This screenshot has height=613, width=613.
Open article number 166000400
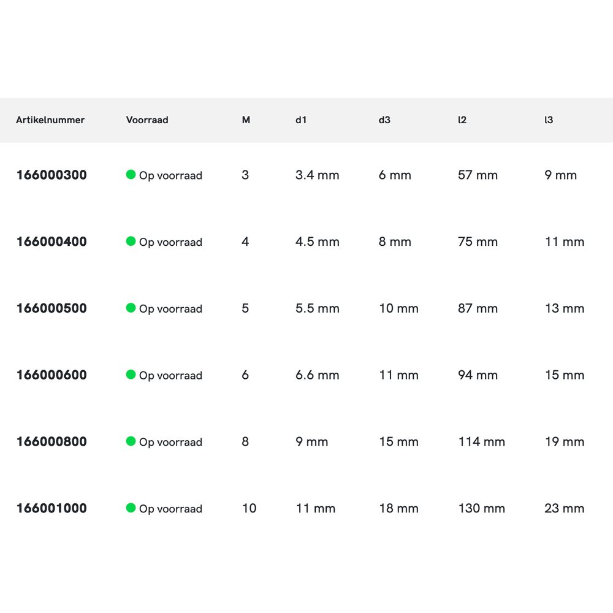pyautogui.click(x=51, y=242)
